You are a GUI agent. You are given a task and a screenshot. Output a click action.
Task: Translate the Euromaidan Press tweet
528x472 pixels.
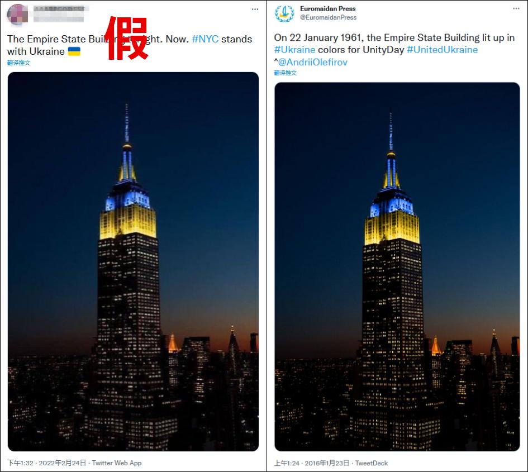tap(286, 73)
